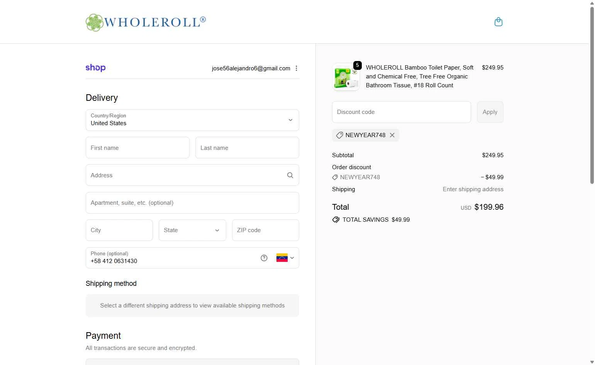Click the WHOLEROLL logo
Image resolution: width=595 pixels, height=365 pixels.
pyautogui.click(x=146, y=22)
